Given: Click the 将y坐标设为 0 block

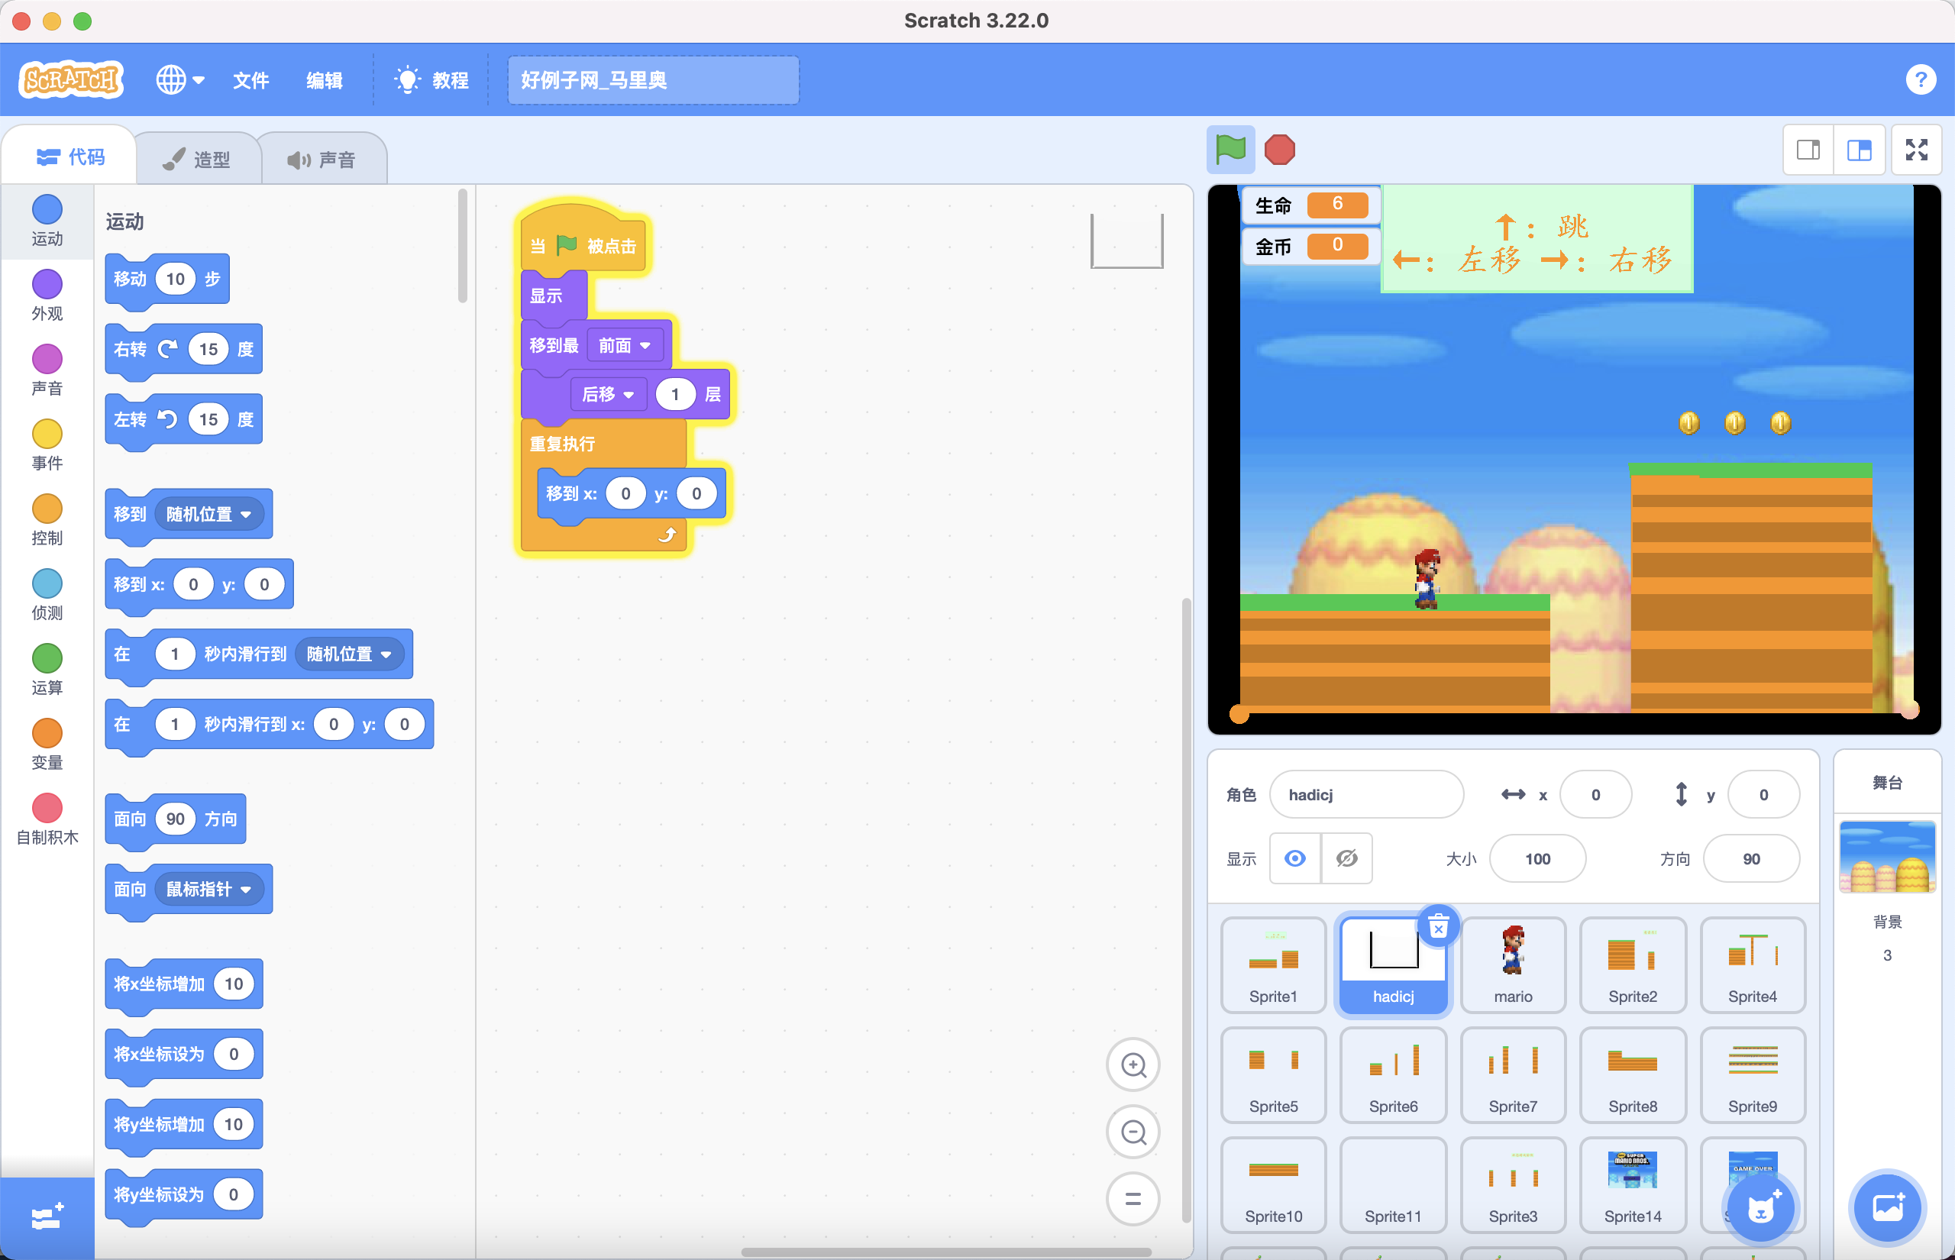Looking at the screenshot, I should (x=183, y=1194).
